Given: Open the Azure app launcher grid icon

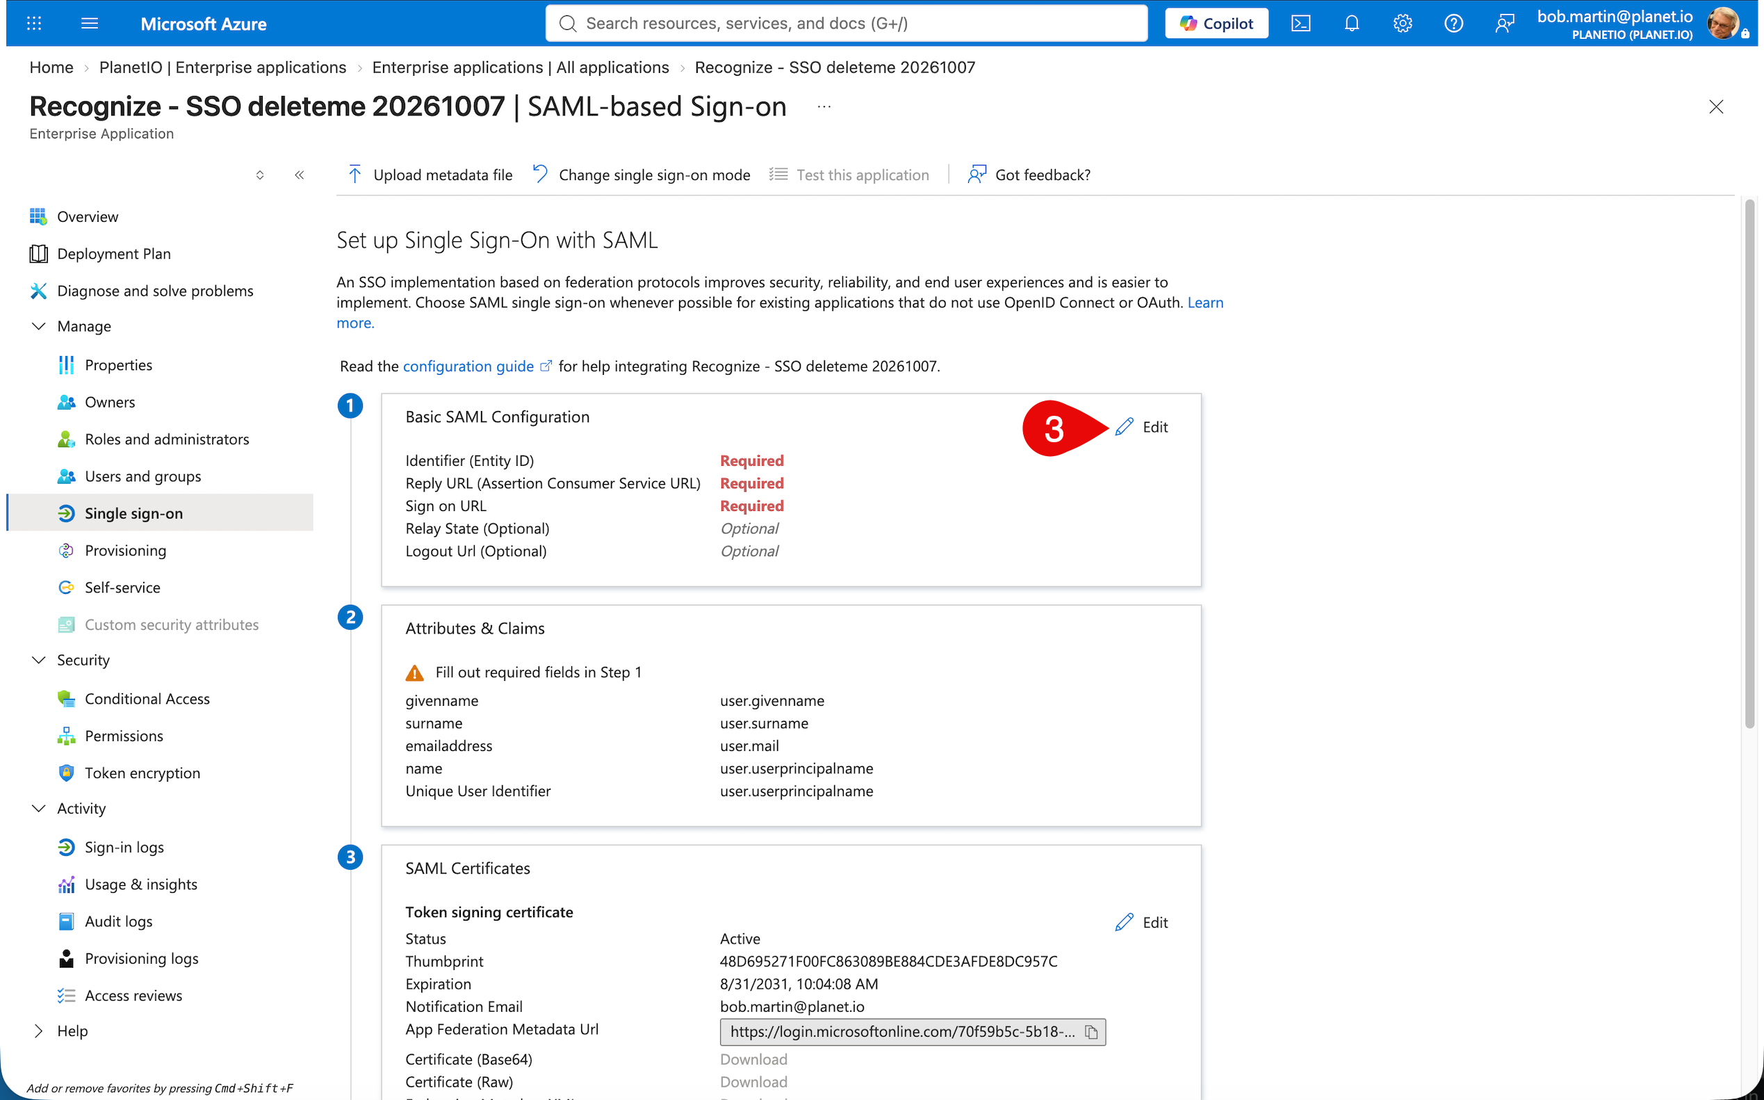Looking at the screenshot, I should tap(34, 23).
